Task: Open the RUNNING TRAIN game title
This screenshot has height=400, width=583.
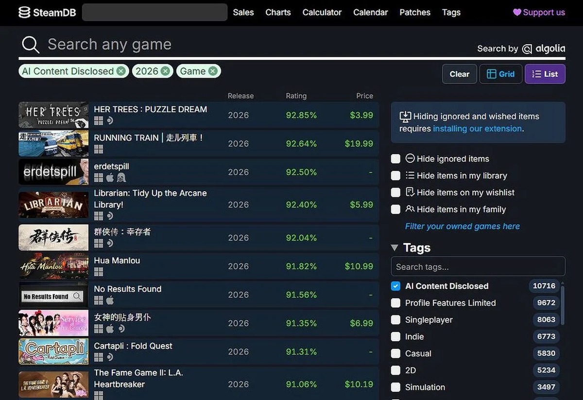Action: coord(149,138)
